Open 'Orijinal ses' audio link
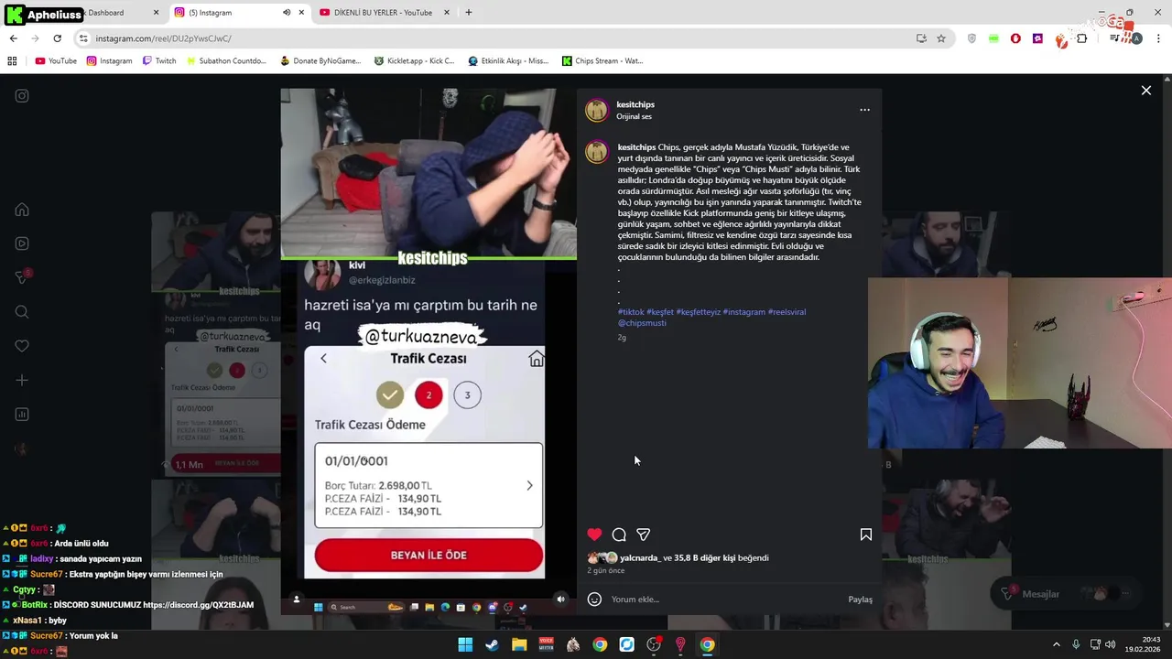 tap(634, 117)
